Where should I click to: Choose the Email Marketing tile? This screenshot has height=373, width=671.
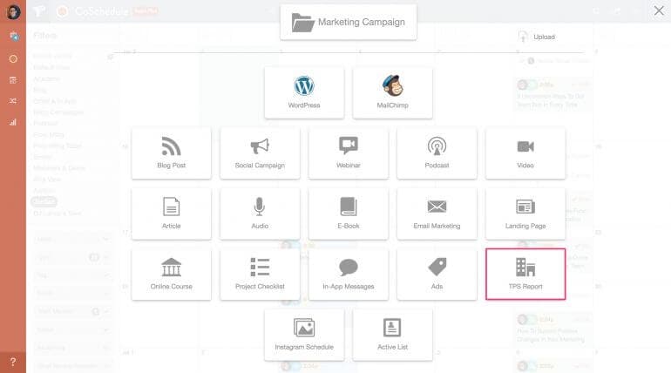click(437, 213)
